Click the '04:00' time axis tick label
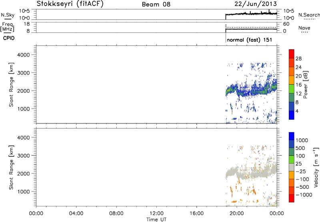The height and width of the screenshot is (222, 320). tap(76, 214)
